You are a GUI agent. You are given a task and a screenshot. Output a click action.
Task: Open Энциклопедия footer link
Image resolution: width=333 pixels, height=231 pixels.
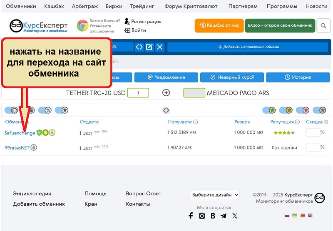(x=32, y=194)
